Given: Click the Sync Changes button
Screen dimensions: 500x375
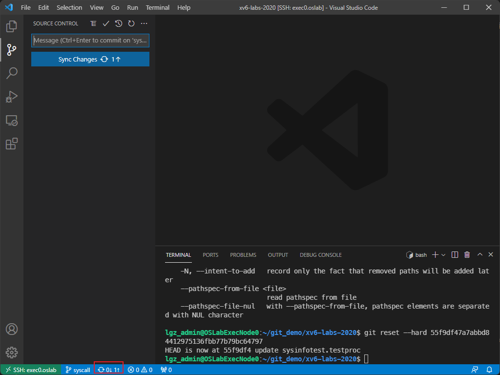Looking at the screenshot, I should point(90,59).
